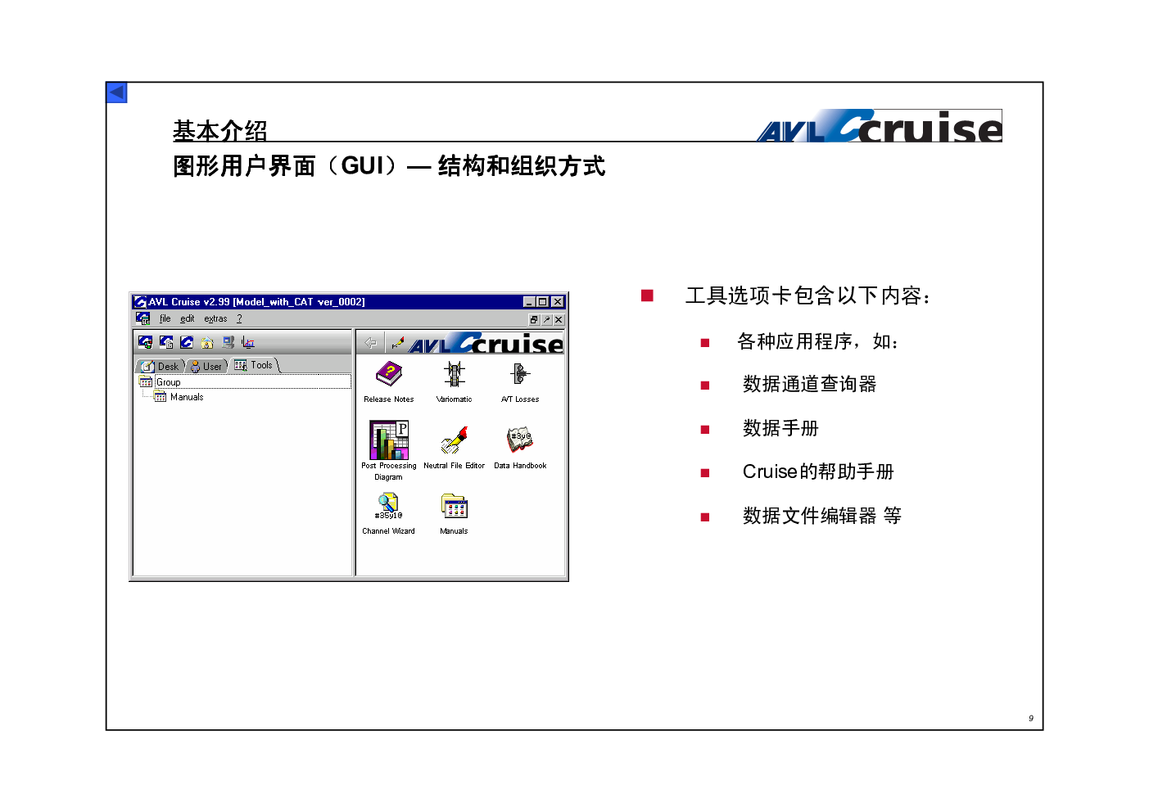Screen dimensions: 1149x812
Task: Launch the Neutral File Editor
Action: pyautogui.click(x=454, y=440)
